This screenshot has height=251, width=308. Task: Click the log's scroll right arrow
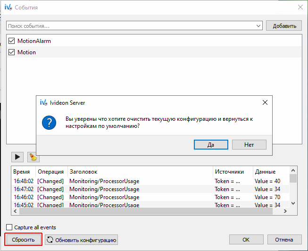click(285, 211)
